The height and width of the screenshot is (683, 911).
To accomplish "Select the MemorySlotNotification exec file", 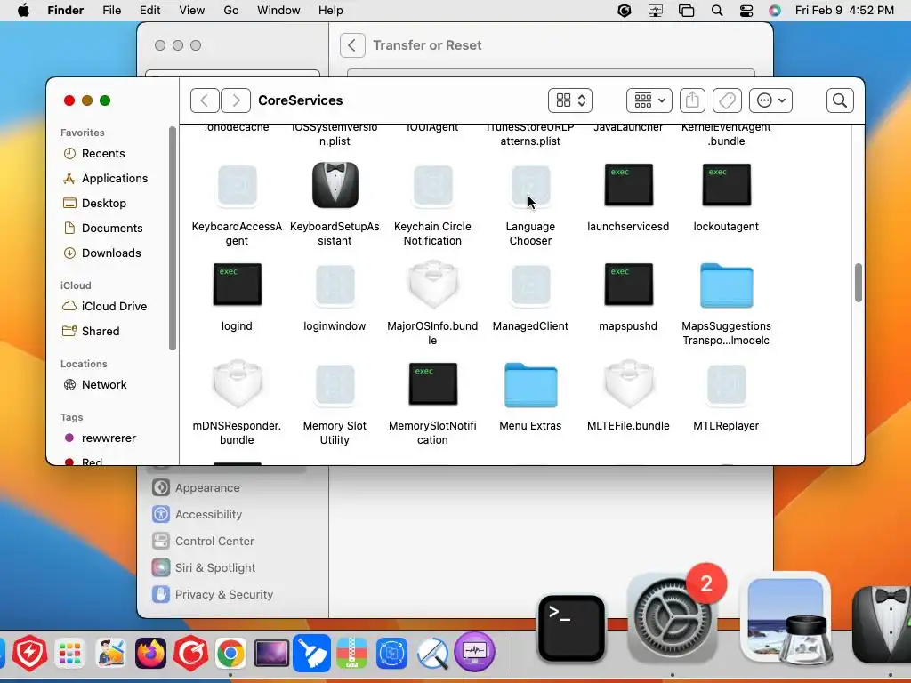I will 433,384.
